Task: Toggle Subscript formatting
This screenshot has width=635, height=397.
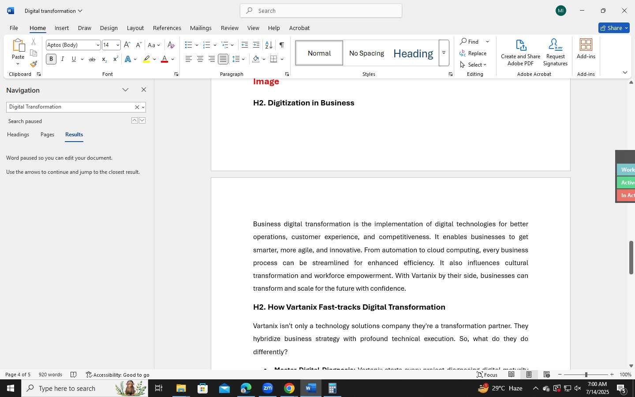Action: 104,59
